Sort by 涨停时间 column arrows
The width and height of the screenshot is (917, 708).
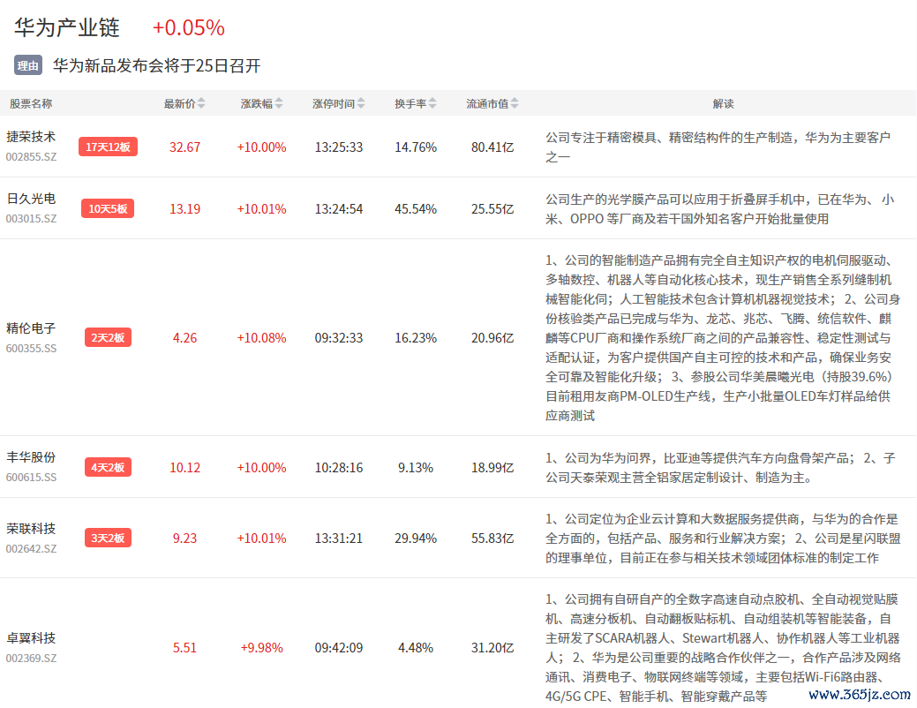pyautogui.click(x=360, y=104)
